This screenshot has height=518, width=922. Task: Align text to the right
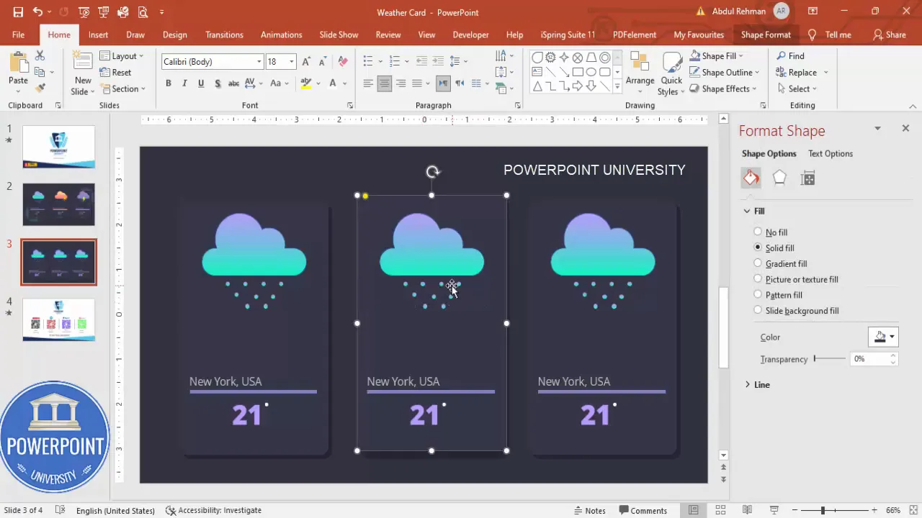(400, 83)
